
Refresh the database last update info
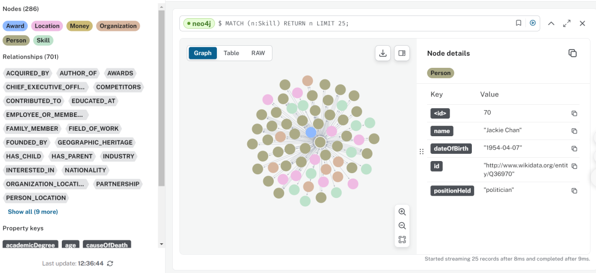point(110,264)
